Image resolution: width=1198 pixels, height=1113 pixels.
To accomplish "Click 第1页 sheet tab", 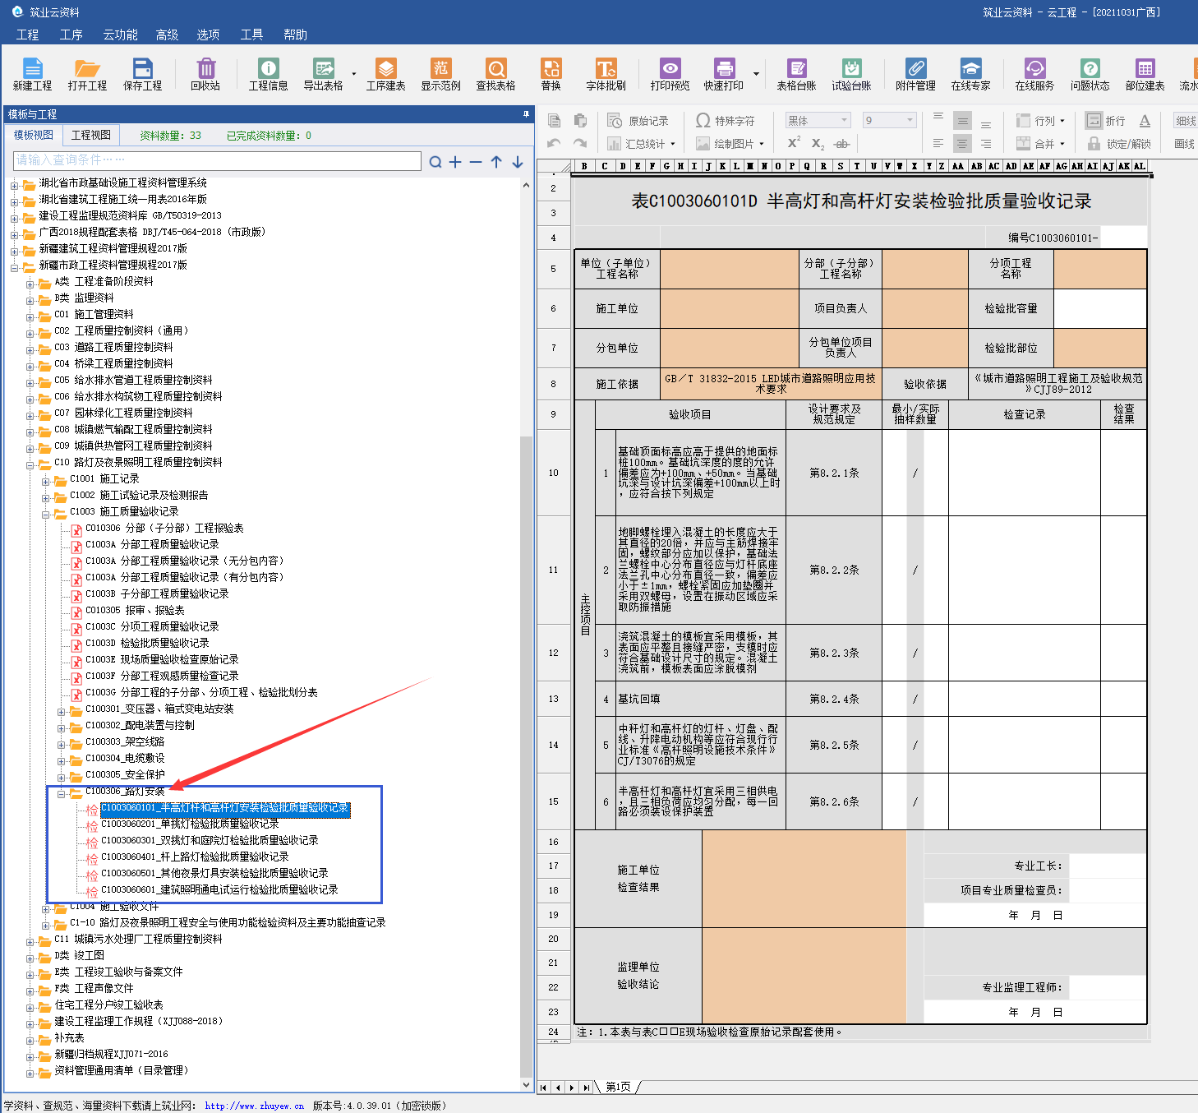I will tap(618, 1087).
